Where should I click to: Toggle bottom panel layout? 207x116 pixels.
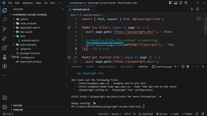tap(176, 3)
